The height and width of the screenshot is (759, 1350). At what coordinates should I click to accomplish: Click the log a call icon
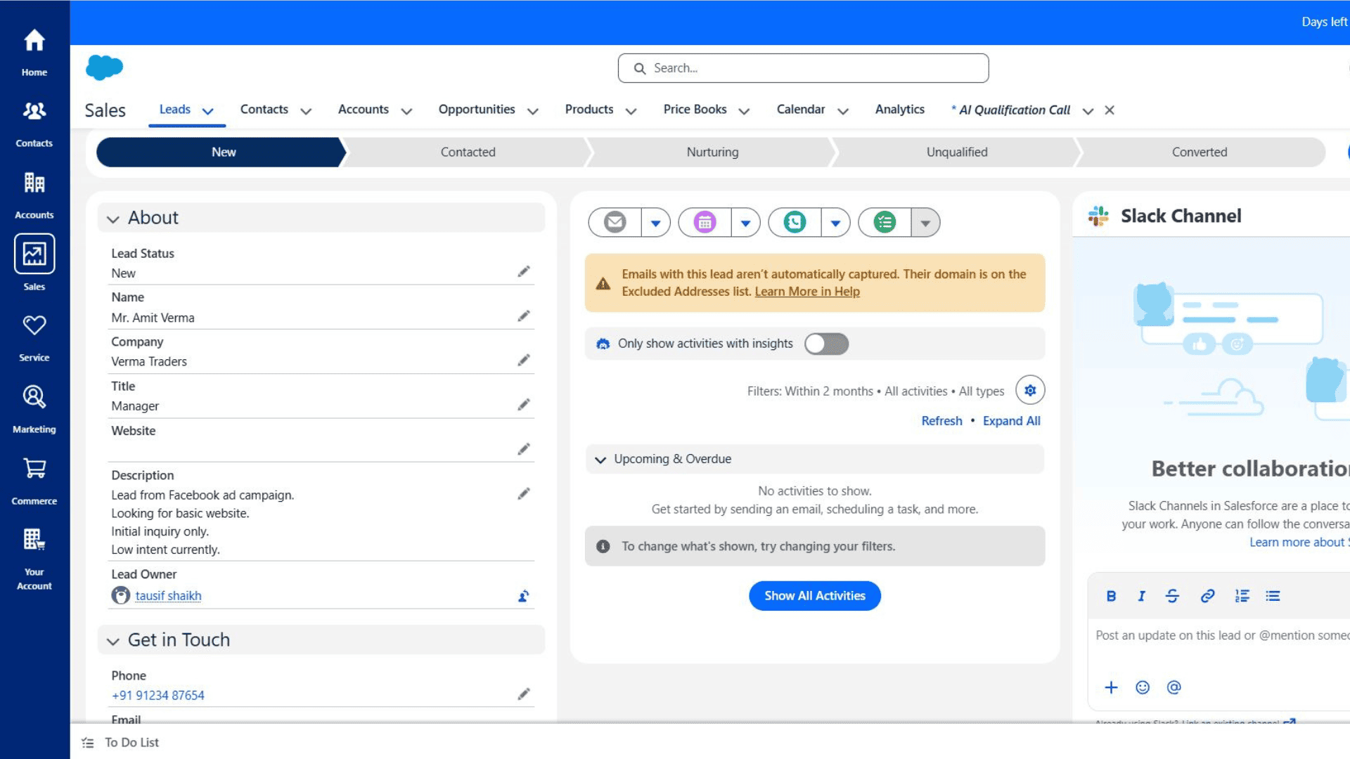(795, 223)
